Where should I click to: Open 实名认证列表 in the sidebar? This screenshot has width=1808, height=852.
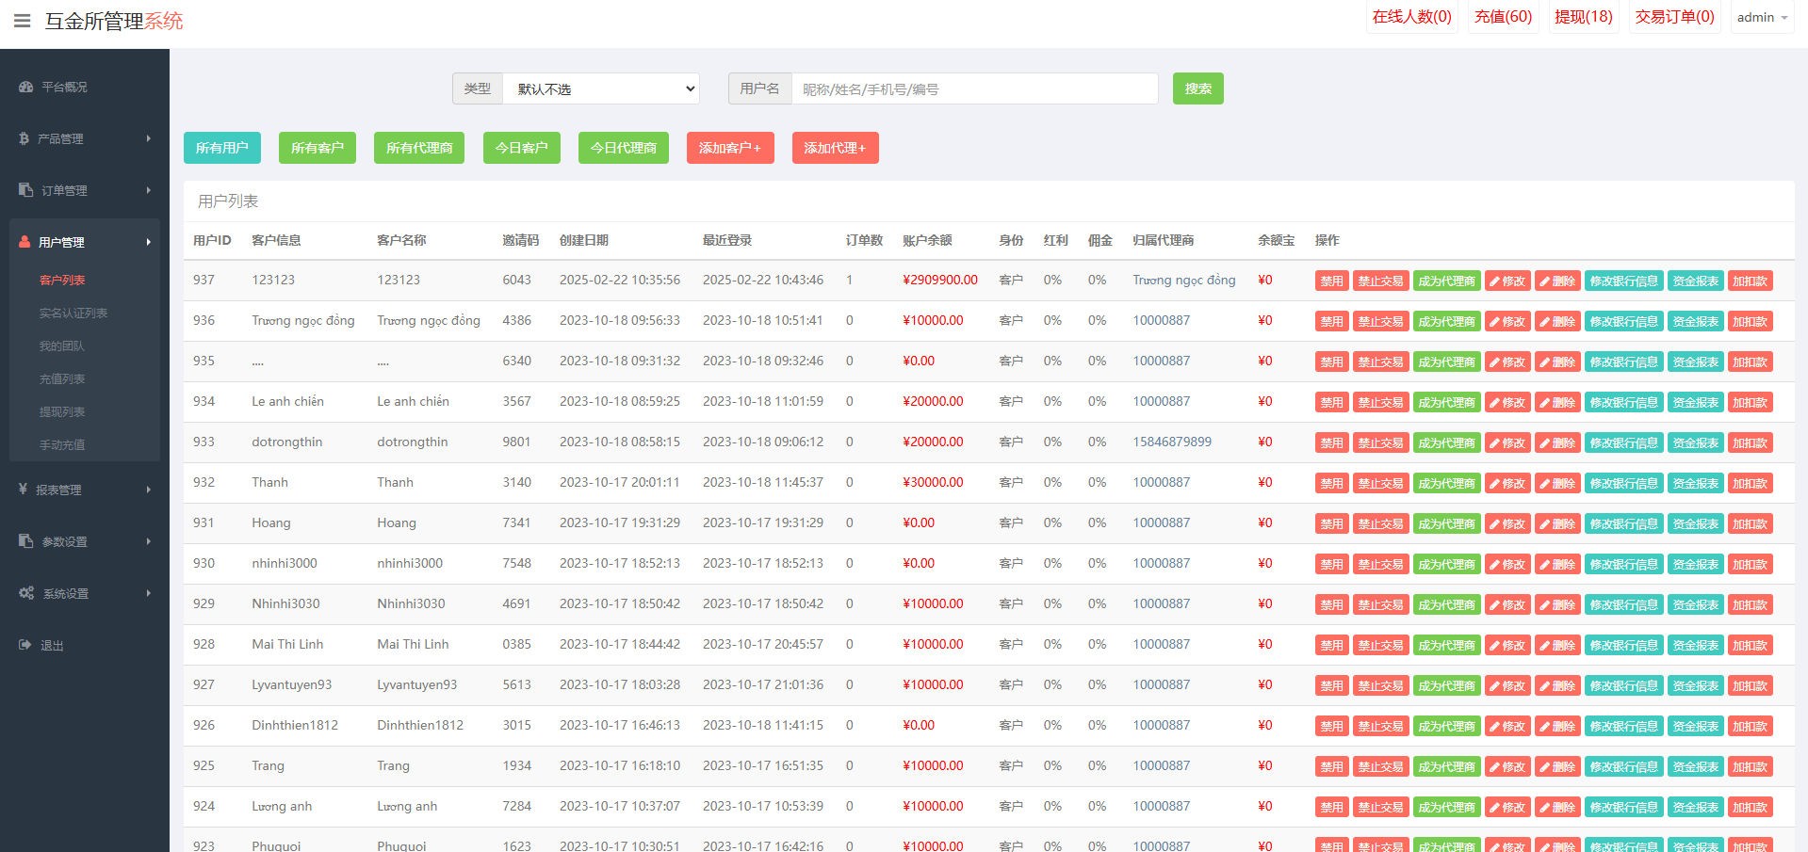click(73, 313)
